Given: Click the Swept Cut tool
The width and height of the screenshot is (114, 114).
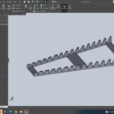Looking at the screenshot, I should coord(17,5).
